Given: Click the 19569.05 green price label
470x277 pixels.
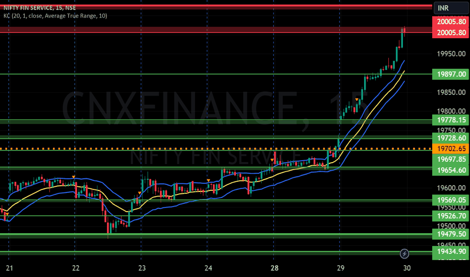Looking at the screenshot, I should 451,200.
